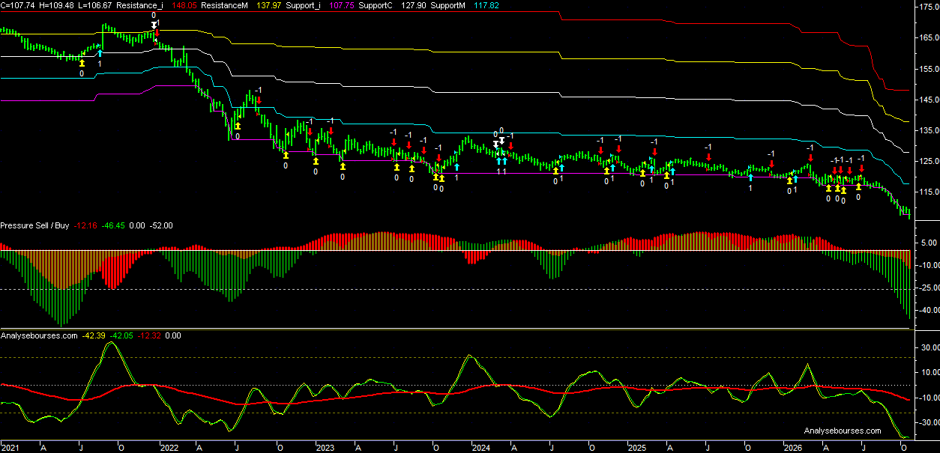
Task: Click the 165.00 price axis label
Action: click(x=929, y=37)
